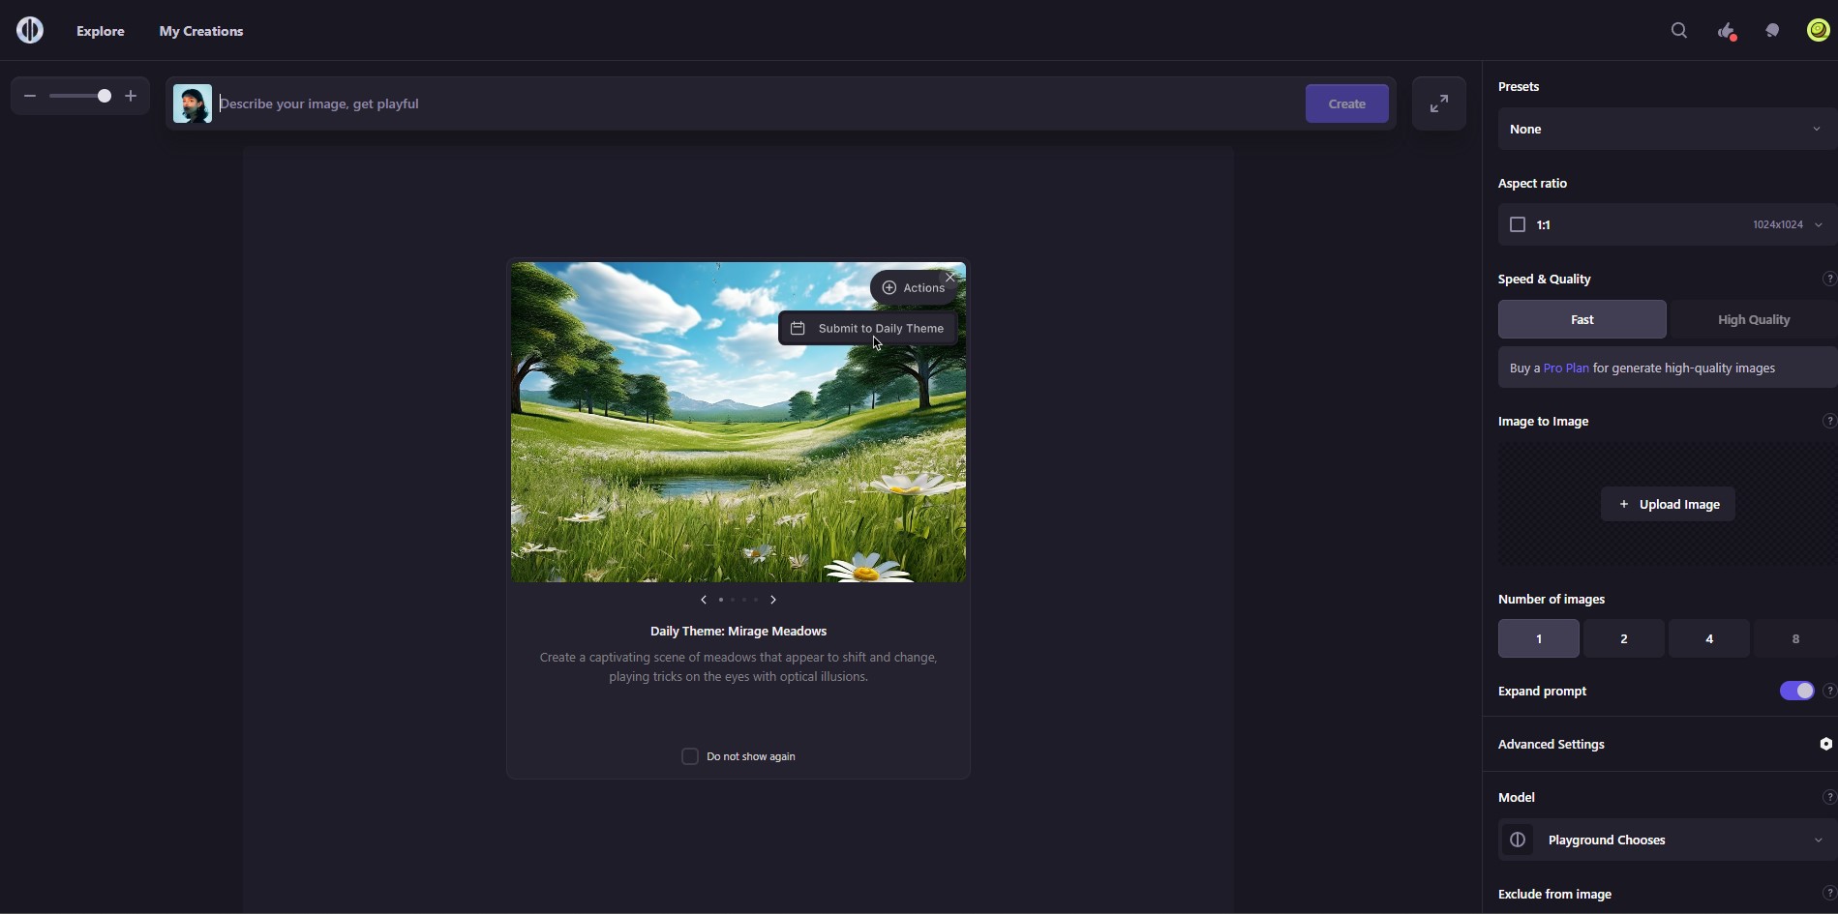Click the Create button
This screenshot has height=914, width=1838.
coord(1346,103)
